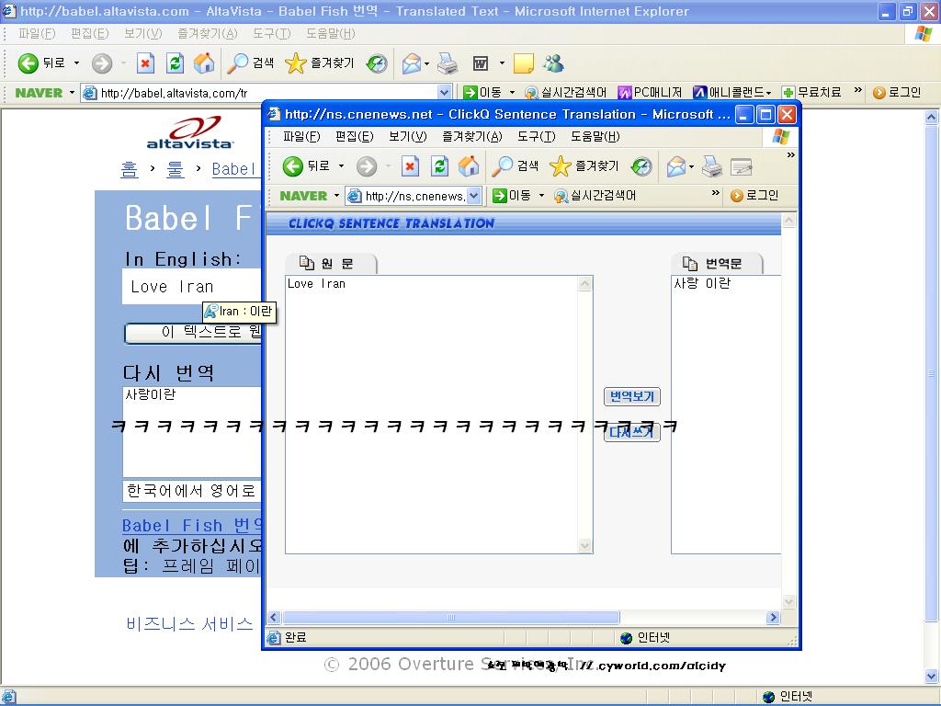
Task: Click 이동 Go button in ClickQ window
Action: [x=512, y=196]
